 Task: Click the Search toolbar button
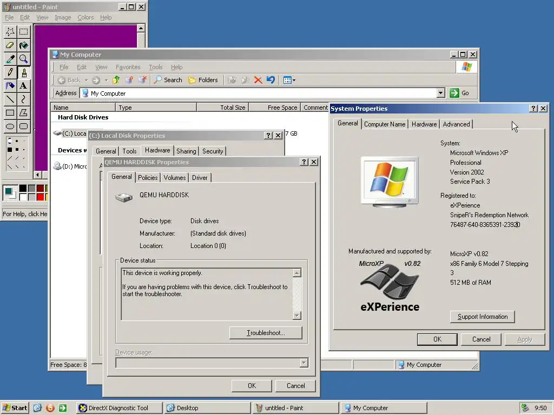coord(168,80)
